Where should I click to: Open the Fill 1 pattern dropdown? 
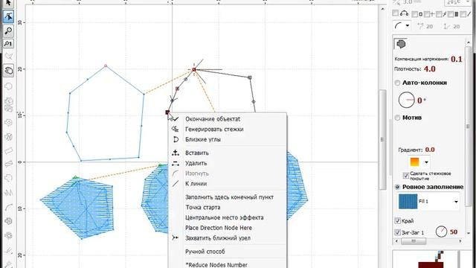(x=456, y=202)
